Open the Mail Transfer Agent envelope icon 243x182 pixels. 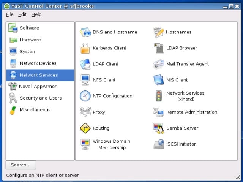coord(159,64)
